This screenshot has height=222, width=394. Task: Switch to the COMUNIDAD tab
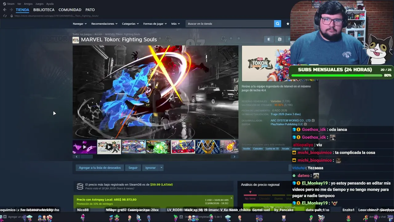[70, 10]
